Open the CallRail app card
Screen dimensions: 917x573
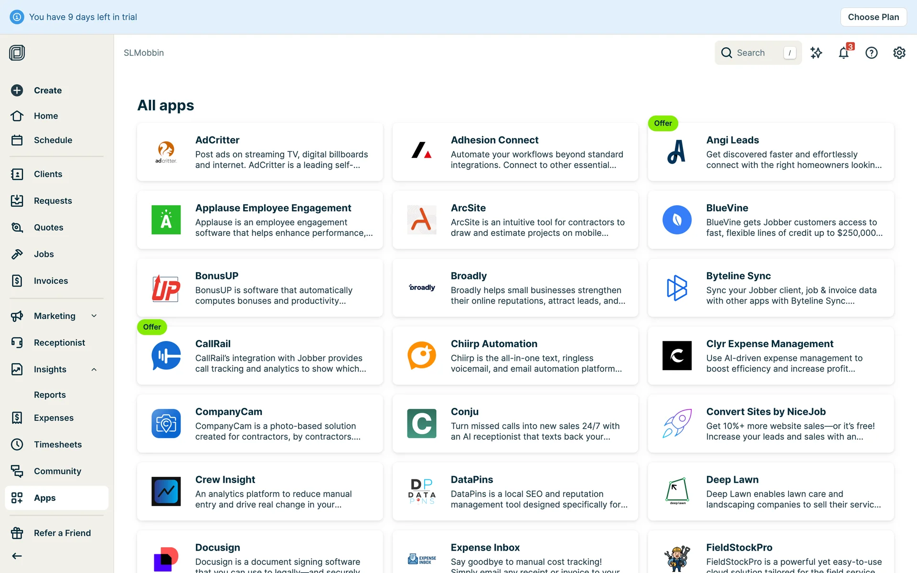[x=260, y=356]
